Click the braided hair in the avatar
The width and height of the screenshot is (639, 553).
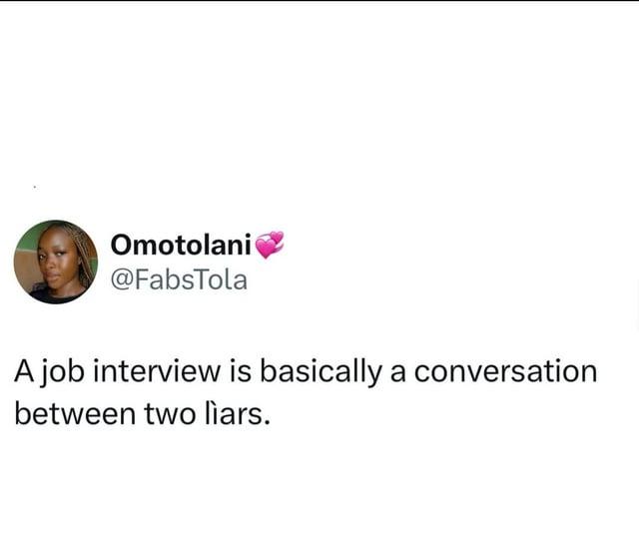80,255
